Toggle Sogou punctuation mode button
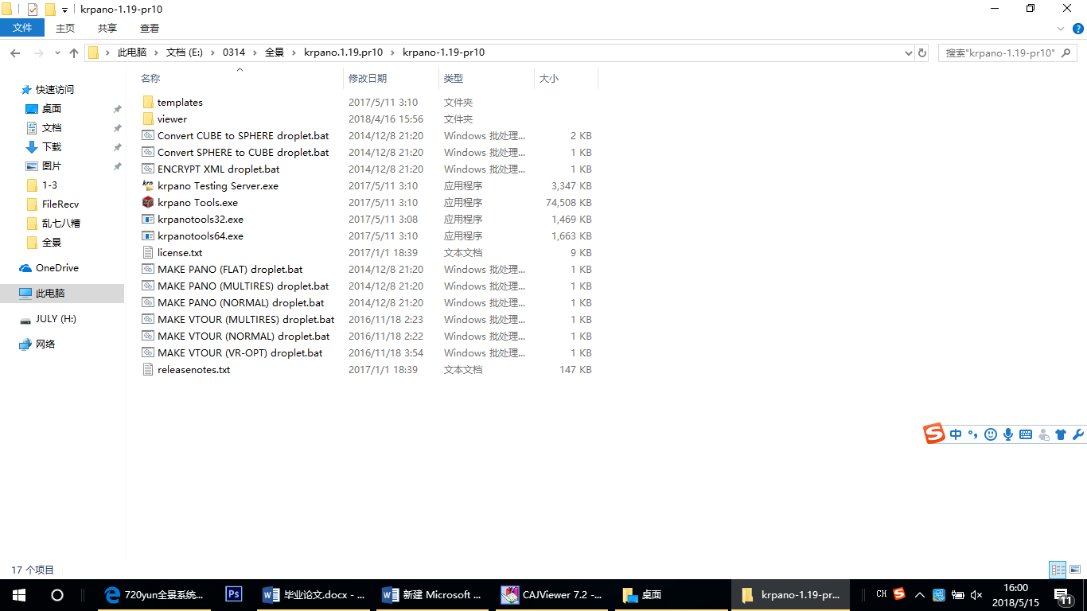This screenshot has width=1087, height=611. 973,434
